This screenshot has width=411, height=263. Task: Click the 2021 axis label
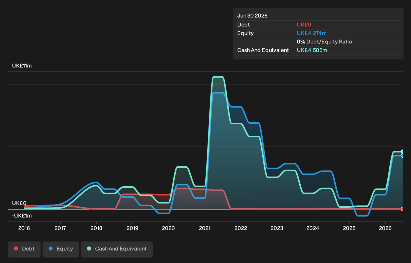tap(205, 228)
